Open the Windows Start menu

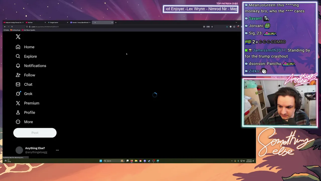[101, 161]
